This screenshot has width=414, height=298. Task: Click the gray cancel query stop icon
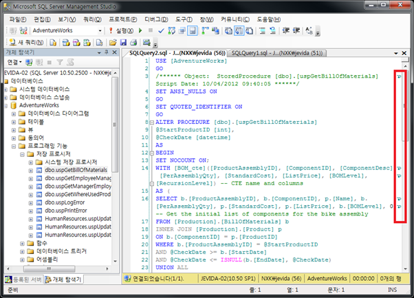[x=151, y=30]
